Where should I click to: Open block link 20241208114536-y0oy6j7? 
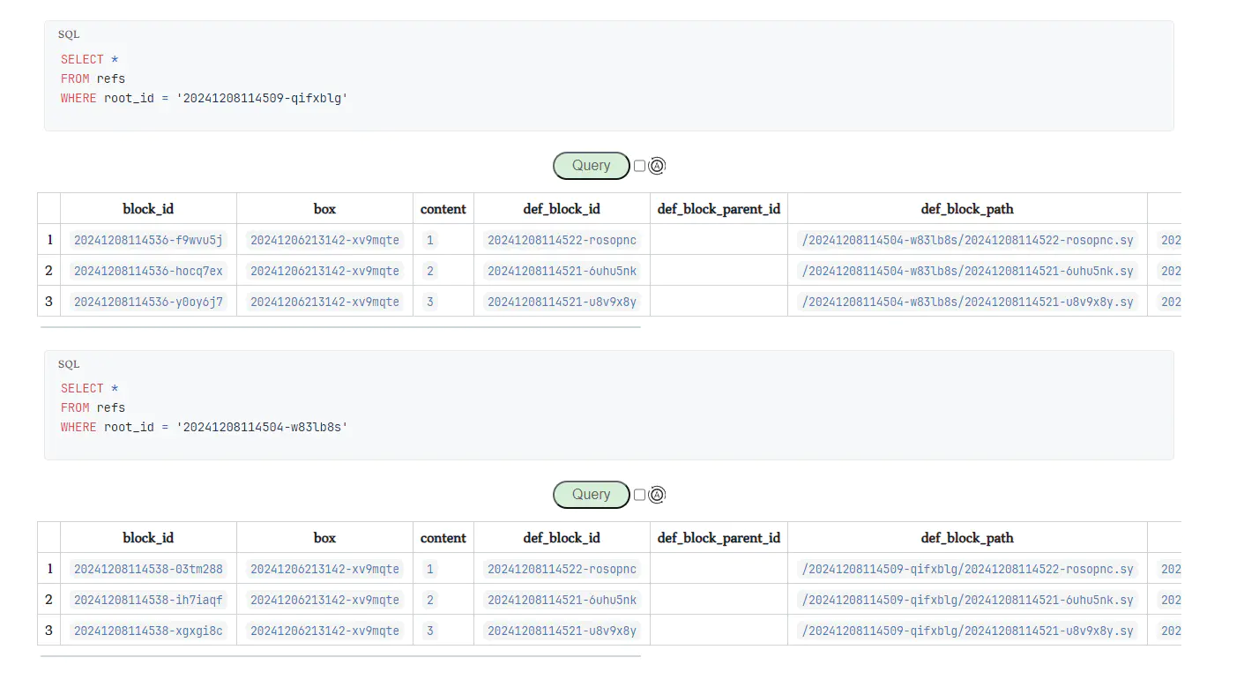point(148,302)
